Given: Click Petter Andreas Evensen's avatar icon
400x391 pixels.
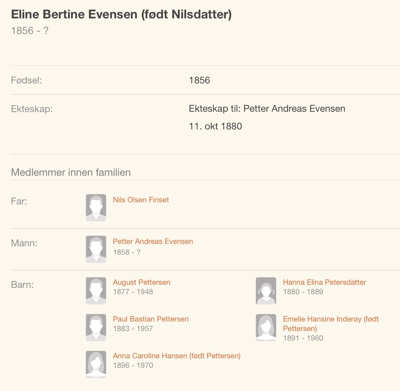Looking at the screenshot, I should pyautogui.click(x=96, y=249).
